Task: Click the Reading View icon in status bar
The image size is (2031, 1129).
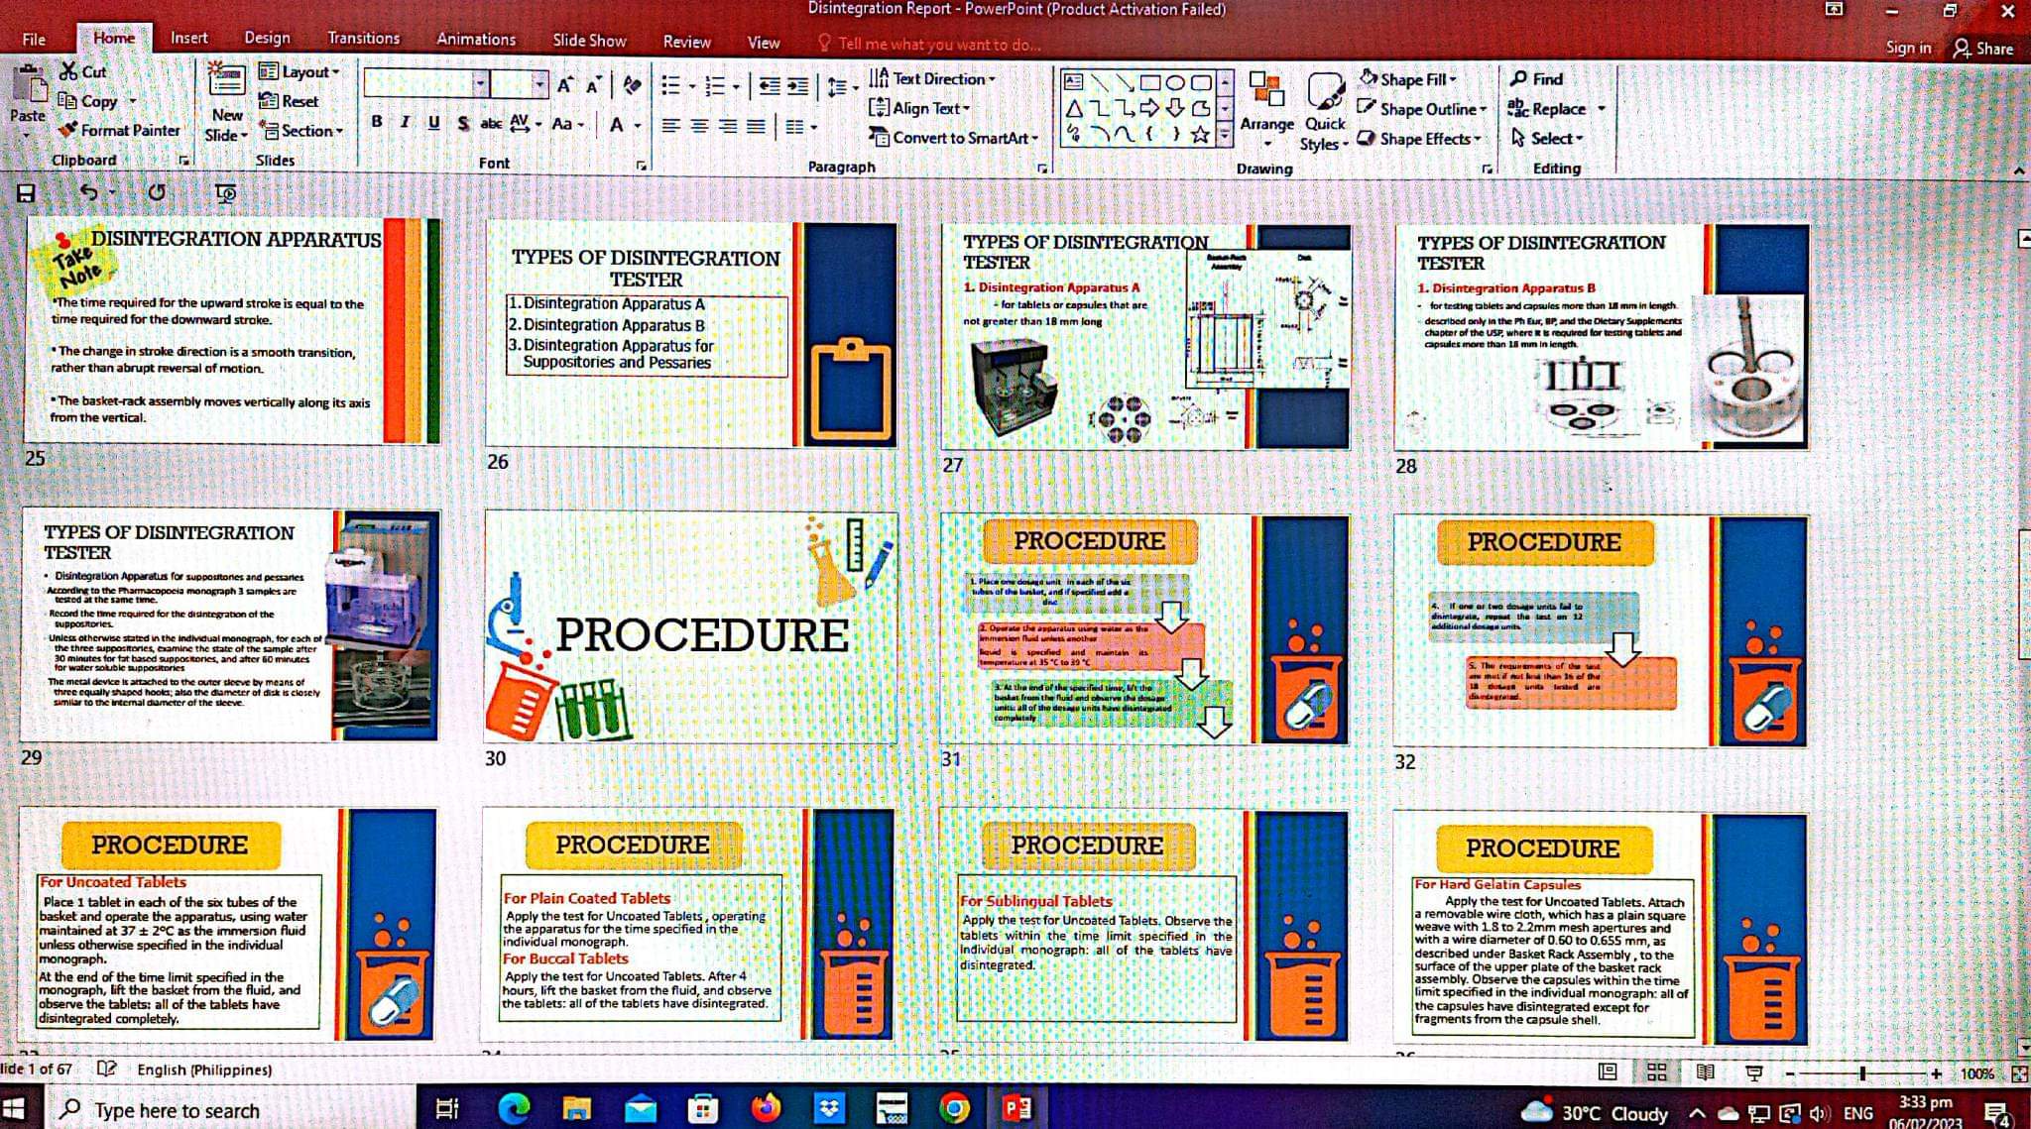Action: click(1705, 1072)
